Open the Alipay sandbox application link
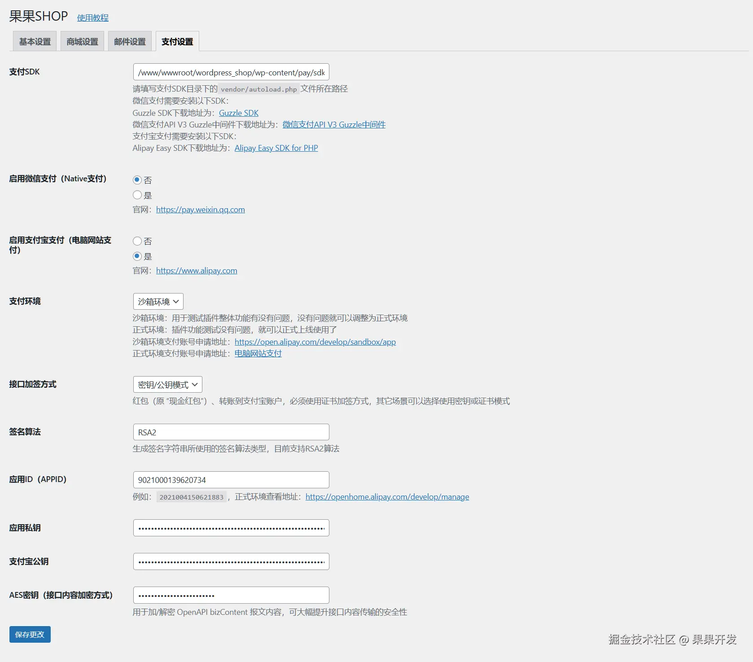The height and width of the screenshot is (662, 753). tap(315, 342)
